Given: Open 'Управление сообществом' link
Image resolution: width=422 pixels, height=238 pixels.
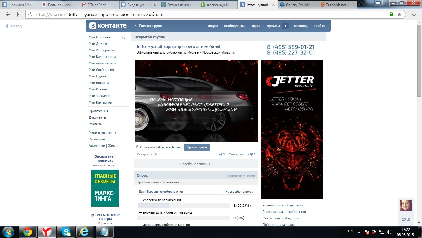Looking at the screenshot, I should [x=283, y=205].
